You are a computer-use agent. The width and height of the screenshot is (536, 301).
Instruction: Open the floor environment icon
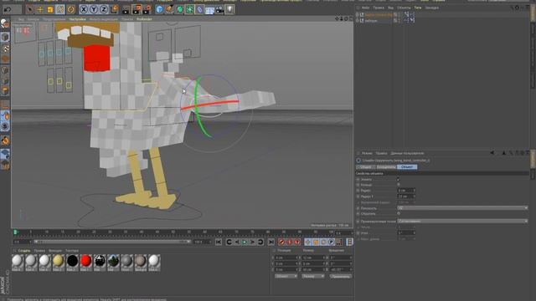pyautogui.click(x=209, y=10)
